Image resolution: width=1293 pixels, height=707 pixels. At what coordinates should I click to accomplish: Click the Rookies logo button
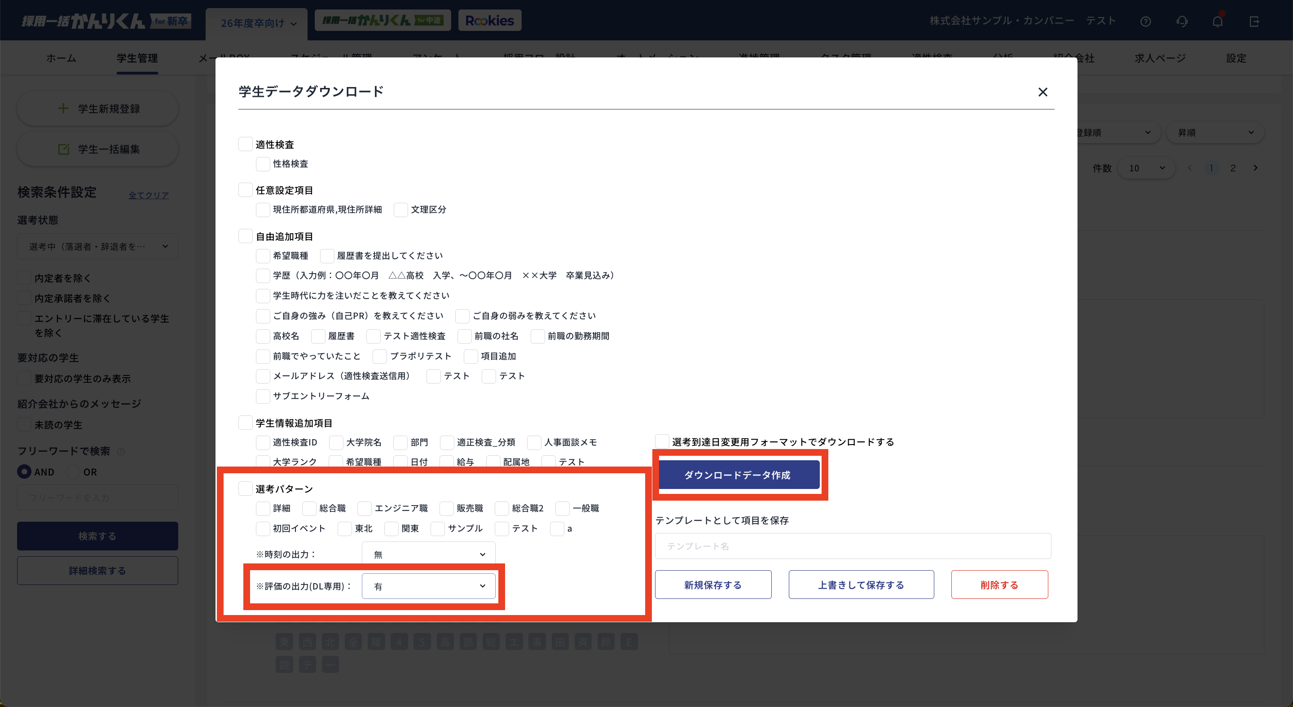(x=489, y=21)
